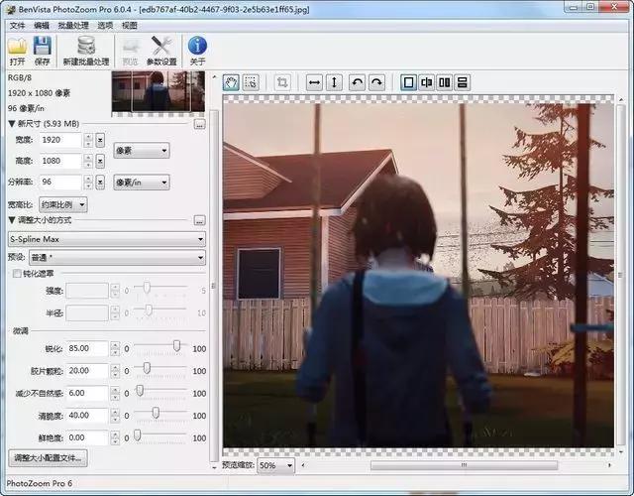Click the 分辨率 field showing 96
This screenshot has width=634, height=496.
coord(60,183)
